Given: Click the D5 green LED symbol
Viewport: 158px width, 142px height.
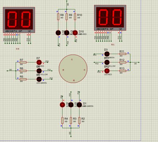Looking at the screenshot, I should tap(39, 79).
